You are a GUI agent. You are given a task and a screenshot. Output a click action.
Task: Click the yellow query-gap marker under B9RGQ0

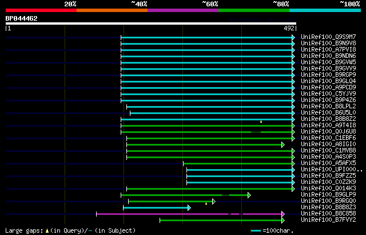click(x=206, y=203)
